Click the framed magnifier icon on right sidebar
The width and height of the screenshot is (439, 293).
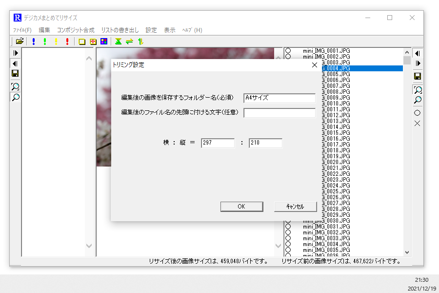(x=418, y=90)
